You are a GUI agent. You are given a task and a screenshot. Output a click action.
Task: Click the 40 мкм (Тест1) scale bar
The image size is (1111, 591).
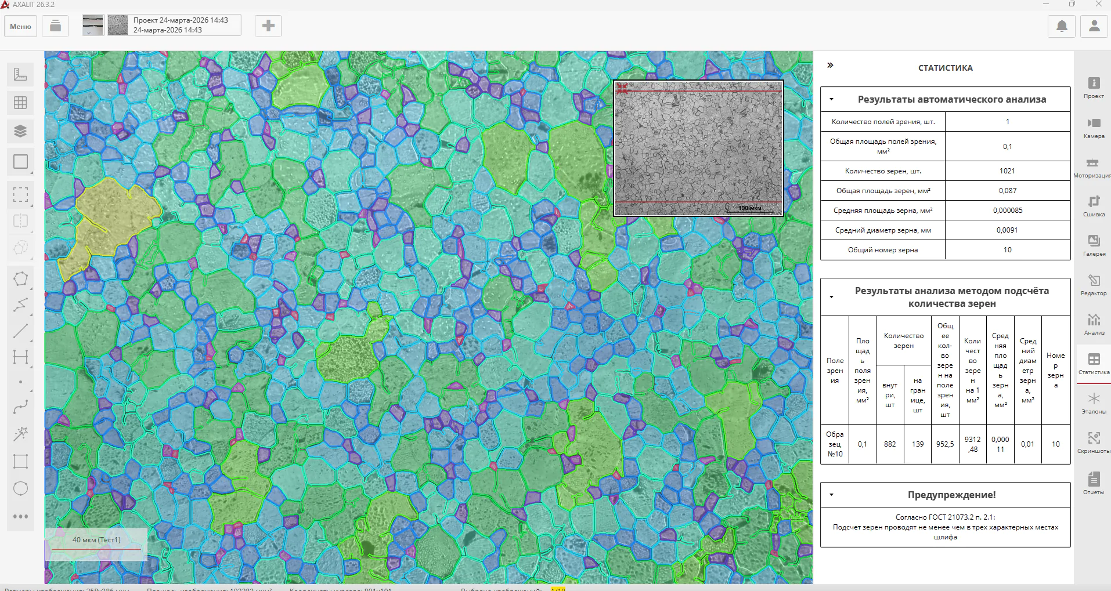point(96,544)
